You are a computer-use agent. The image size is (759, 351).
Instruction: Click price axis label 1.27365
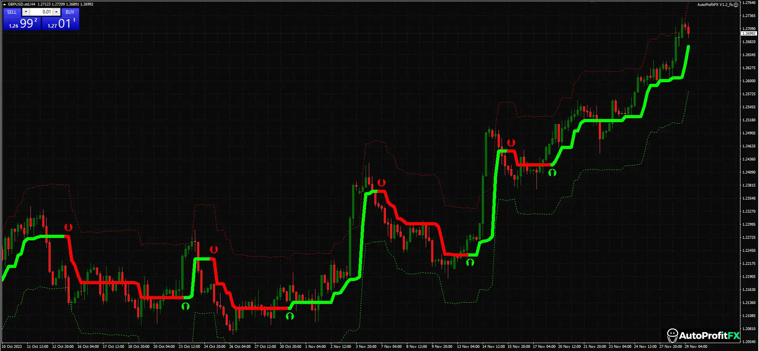coord(749,16)
